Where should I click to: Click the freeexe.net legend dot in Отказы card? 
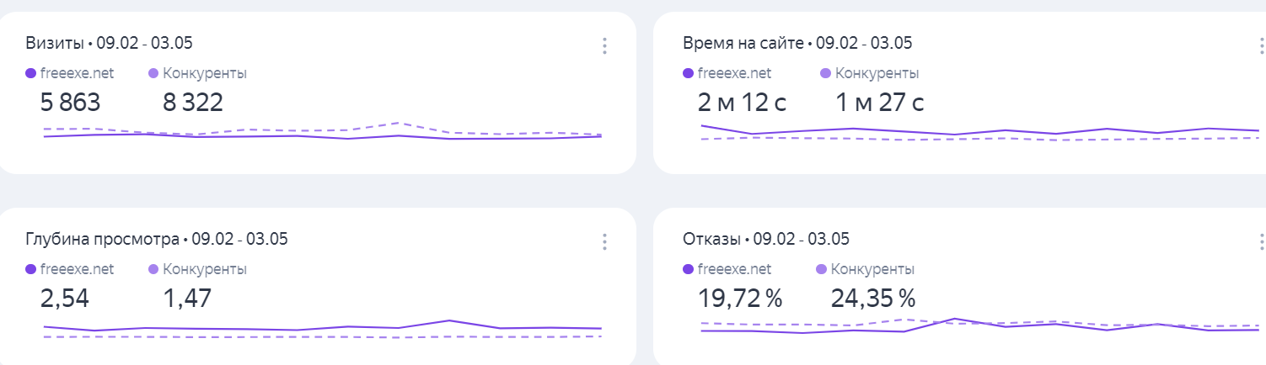(689, 270)
